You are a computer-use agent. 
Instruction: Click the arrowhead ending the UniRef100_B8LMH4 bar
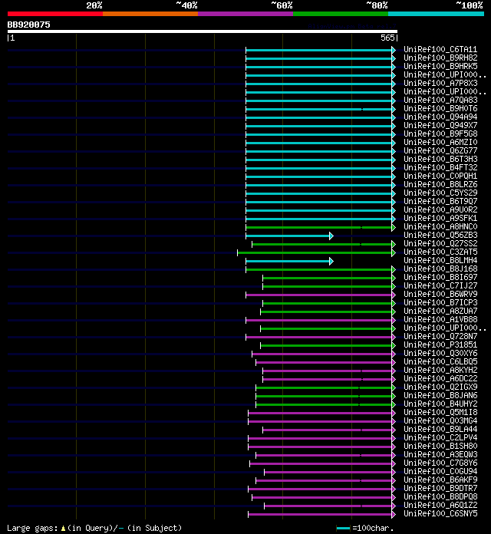tap(331, 261)
